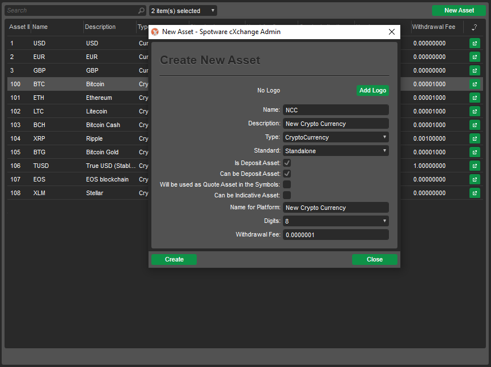The width and height of the screenshot is (491, 367).
Task: Sort by Asset ID column header
Action: click(19, 27)
